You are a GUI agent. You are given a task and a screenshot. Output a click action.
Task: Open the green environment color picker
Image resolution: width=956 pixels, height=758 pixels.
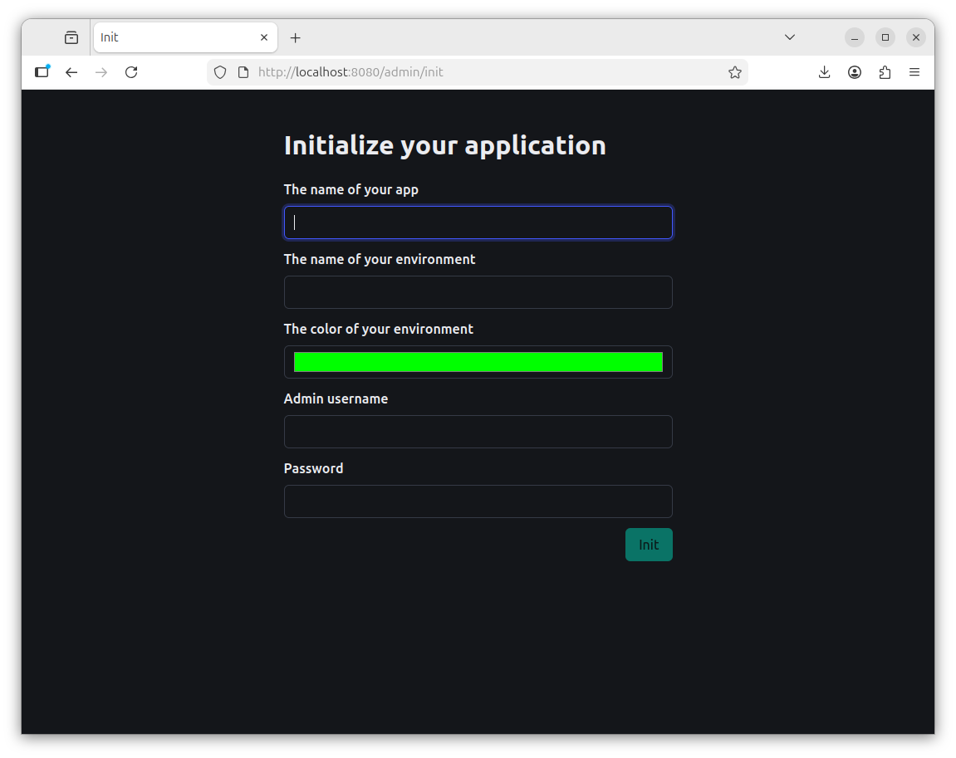point(478,361)
